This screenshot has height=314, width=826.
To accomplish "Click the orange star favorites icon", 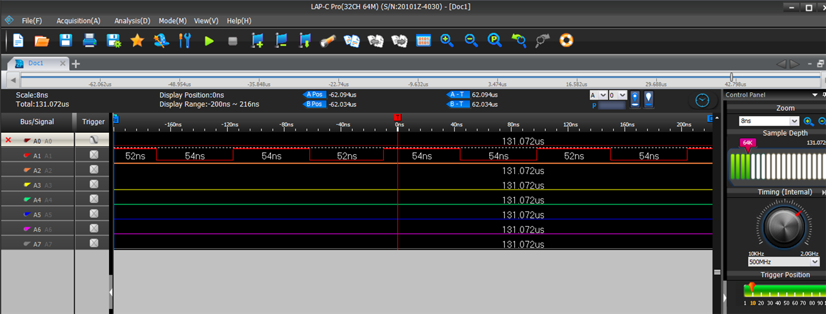I will pos(137,41).
